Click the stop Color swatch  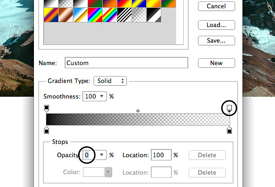[x=93, y=172]
